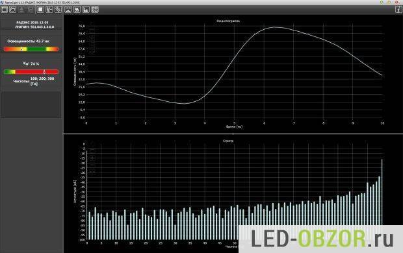Click the pulsation coefficient red gauge bar
The width and height of the screenshot is (403, 253).
(x=31, y=71)
